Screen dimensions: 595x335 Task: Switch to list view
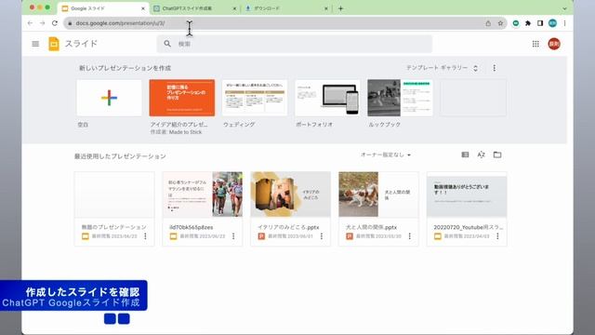coord(465,154)
